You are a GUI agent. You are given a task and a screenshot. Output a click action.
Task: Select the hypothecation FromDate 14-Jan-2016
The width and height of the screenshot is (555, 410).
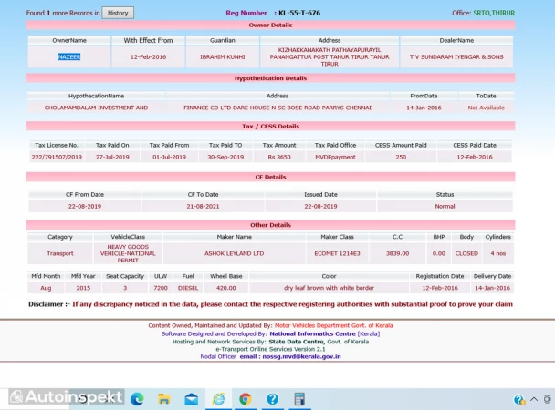pos(424,108)
